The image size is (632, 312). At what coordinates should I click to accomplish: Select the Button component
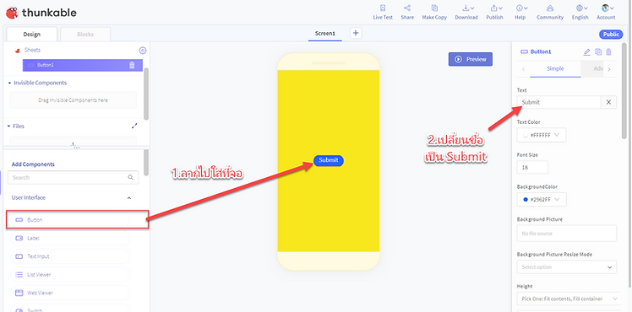point(70,220)
